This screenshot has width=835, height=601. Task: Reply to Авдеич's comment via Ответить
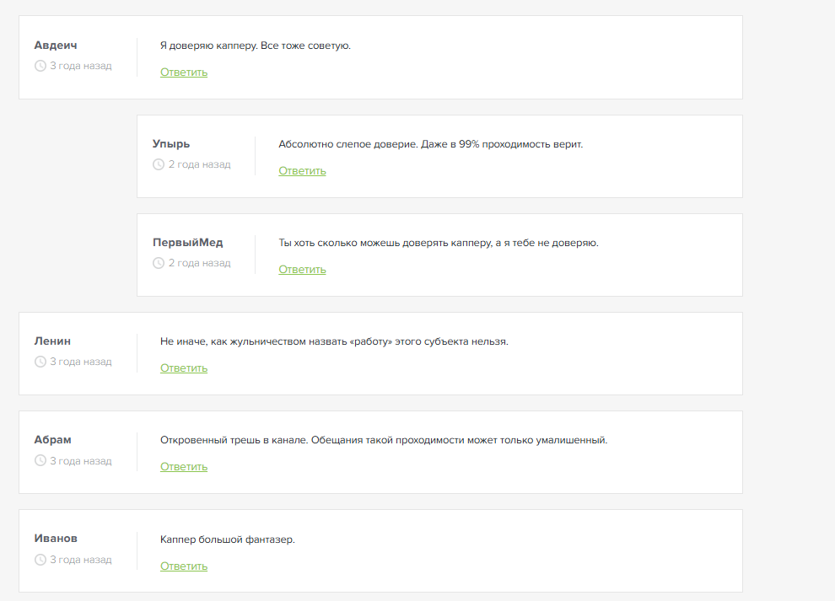[184, 72]
